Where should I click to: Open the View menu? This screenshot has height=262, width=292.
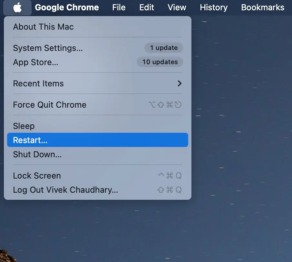coord(177,8)
